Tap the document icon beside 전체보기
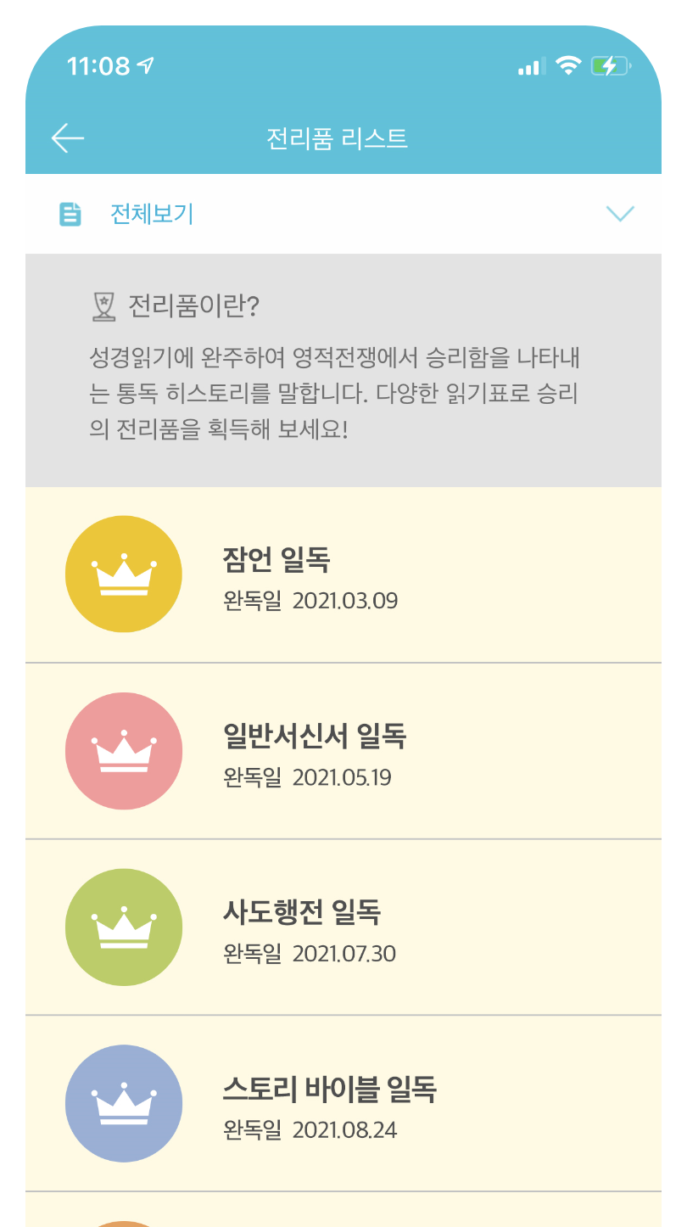Image resolution: width=687 pixels, height=1227 pixels. pyautogui.click(x=70, y=215)
